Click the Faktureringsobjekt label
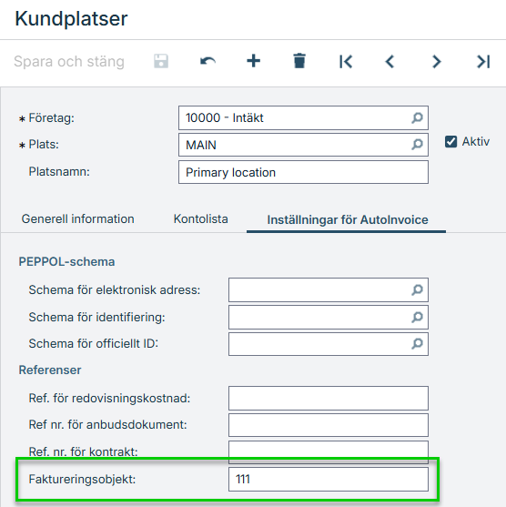The height and width of the screenshot is (507, 506). click(82, 479)
